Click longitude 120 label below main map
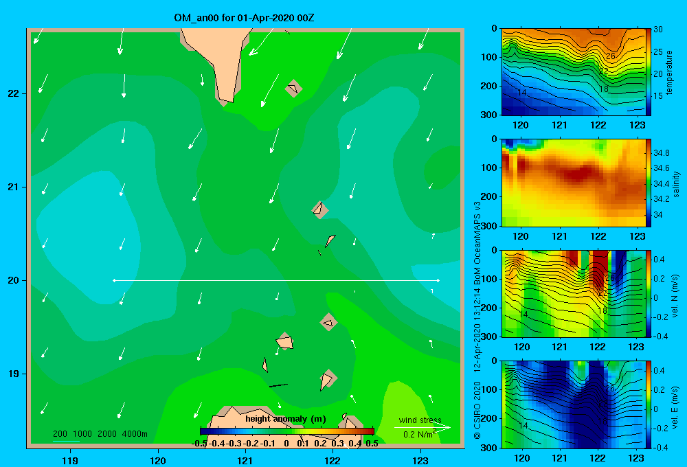The image size is (687, 467). coord(158,461)
